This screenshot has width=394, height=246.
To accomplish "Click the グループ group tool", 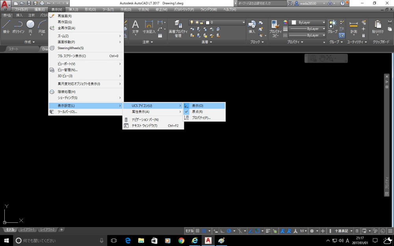I will 333,27.
